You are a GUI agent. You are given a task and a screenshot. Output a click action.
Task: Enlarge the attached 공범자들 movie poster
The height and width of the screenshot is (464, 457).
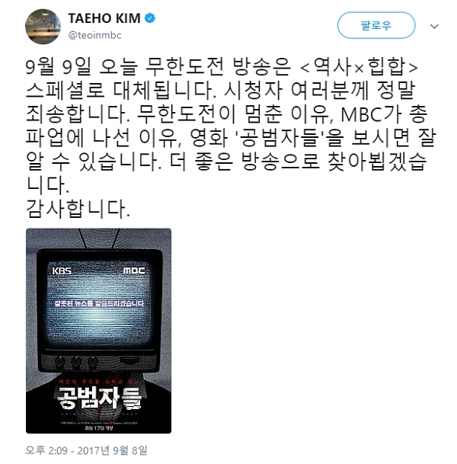(x=98, y=331)
